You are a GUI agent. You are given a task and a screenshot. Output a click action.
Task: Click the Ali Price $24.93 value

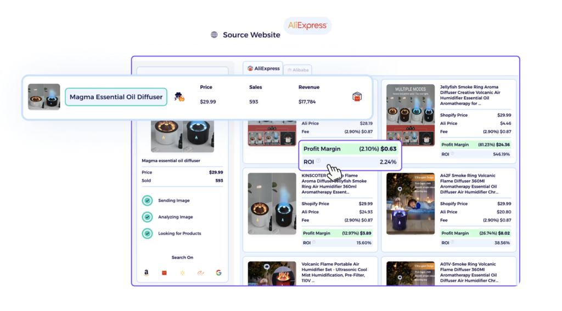(x=366, y=212)
